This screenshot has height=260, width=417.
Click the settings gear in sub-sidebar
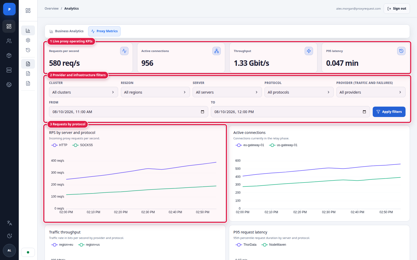pos(28,40)
